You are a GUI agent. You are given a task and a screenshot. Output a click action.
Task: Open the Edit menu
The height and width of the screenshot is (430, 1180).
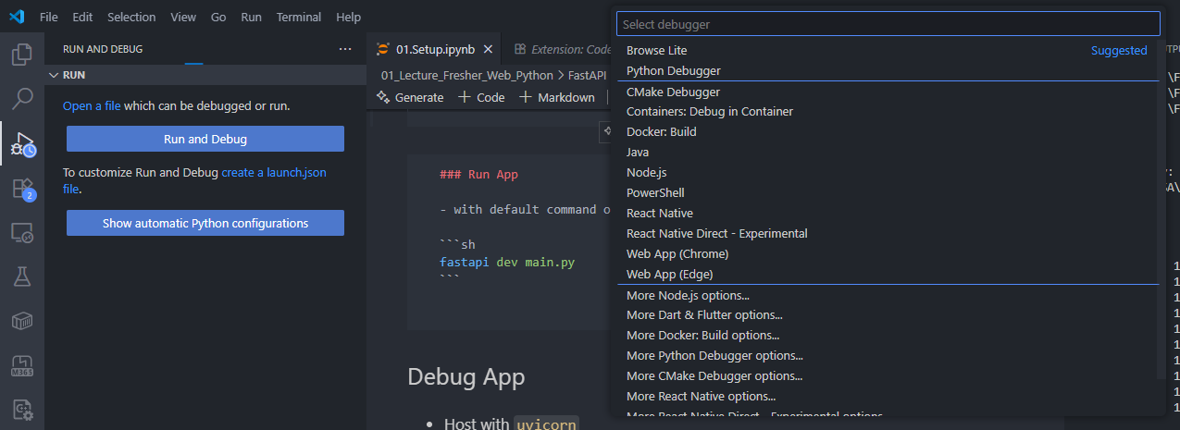tap(82, 17)
